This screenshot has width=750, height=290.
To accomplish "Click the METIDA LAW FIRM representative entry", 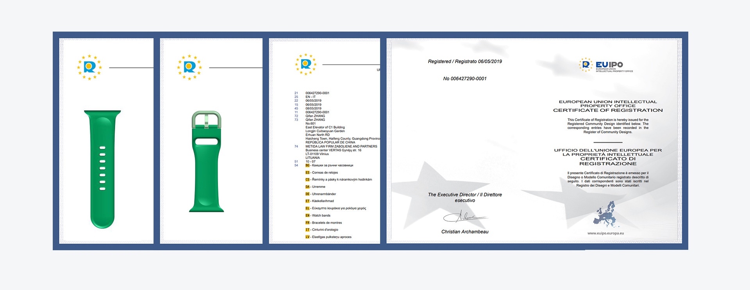I will [x=341, y=147].
